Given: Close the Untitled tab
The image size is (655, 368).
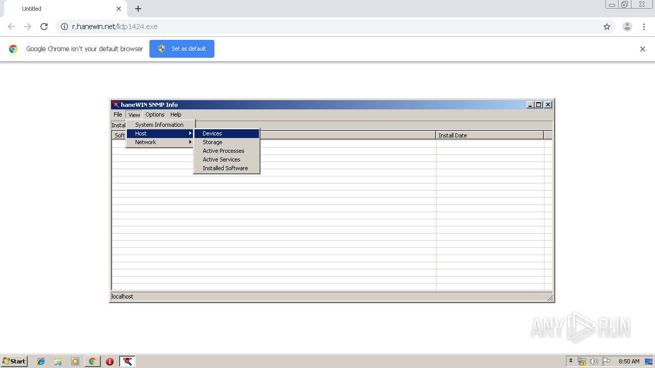Looking at the screenshot, I should tap(119, 9).
